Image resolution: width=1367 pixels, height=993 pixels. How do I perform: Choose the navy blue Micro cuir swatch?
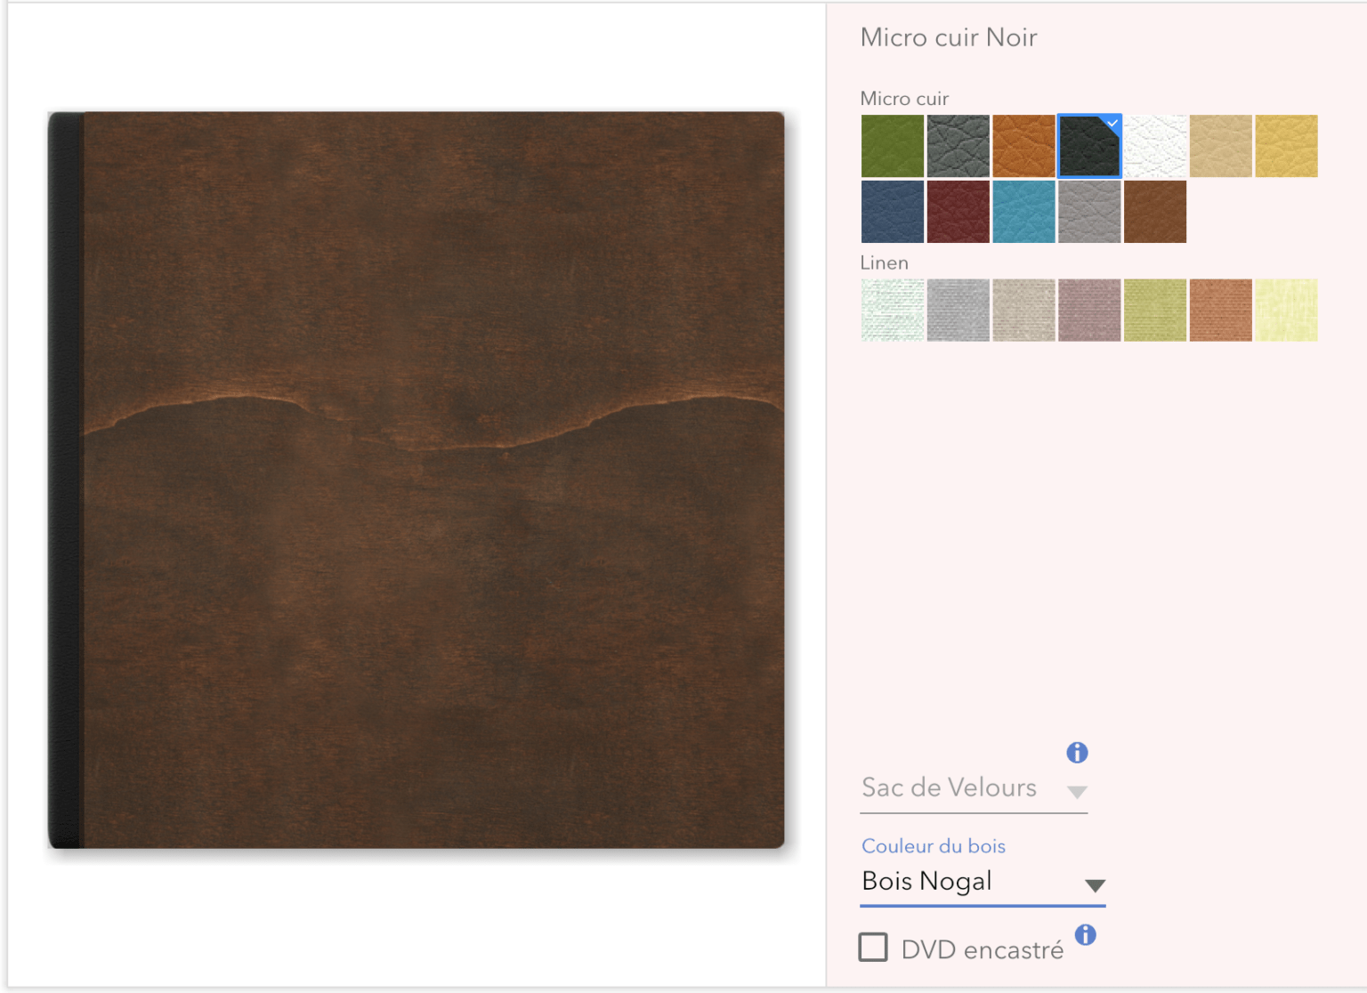(x=892, y=212)
